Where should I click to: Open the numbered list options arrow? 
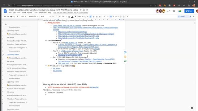pos(118,16)
